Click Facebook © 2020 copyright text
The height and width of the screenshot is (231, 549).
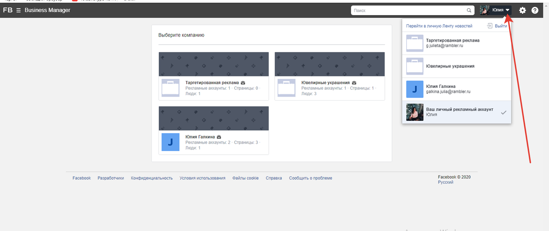click(454, 177)
